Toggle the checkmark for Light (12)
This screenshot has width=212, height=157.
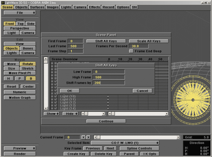coord(56,102)
